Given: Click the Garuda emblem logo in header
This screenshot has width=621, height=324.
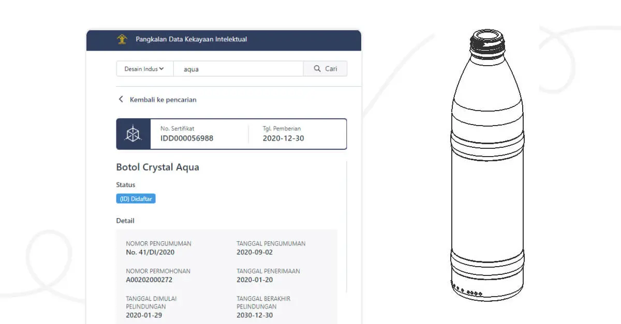Looking at the screenshot, I should pyautogui.click(x=122, y=39).
